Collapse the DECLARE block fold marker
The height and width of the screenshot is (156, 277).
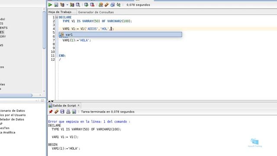tap(57, 17)
